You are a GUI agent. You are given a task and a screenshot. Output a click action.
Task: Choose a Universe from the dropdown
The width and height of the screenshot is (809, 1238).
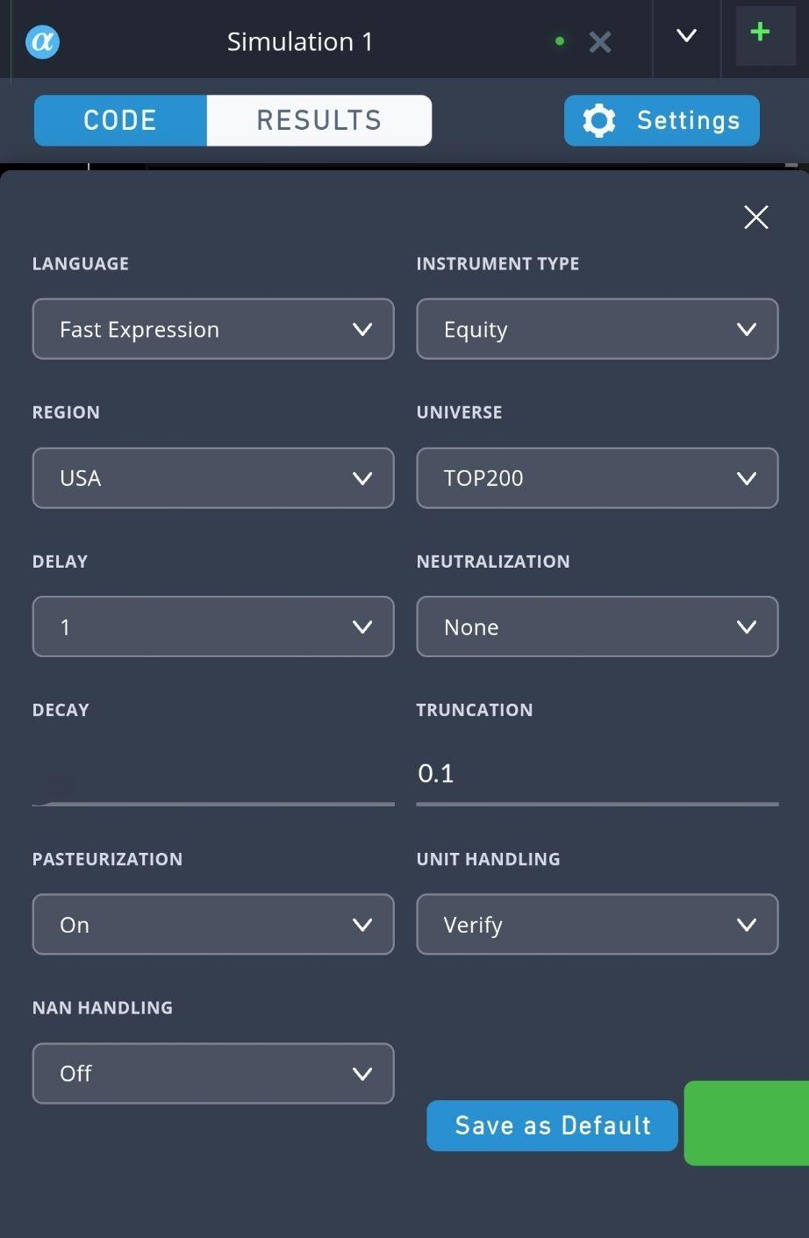[x=597, y=478]
